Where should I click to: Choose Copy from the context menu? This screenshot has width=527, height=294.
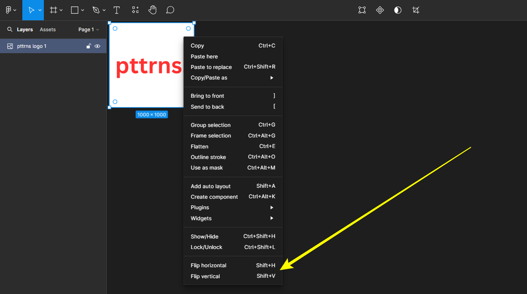pyautogui.click(x=233, y=46)
